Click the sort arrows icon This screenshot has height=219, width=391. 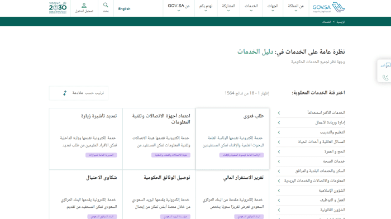tap(65, 93)
